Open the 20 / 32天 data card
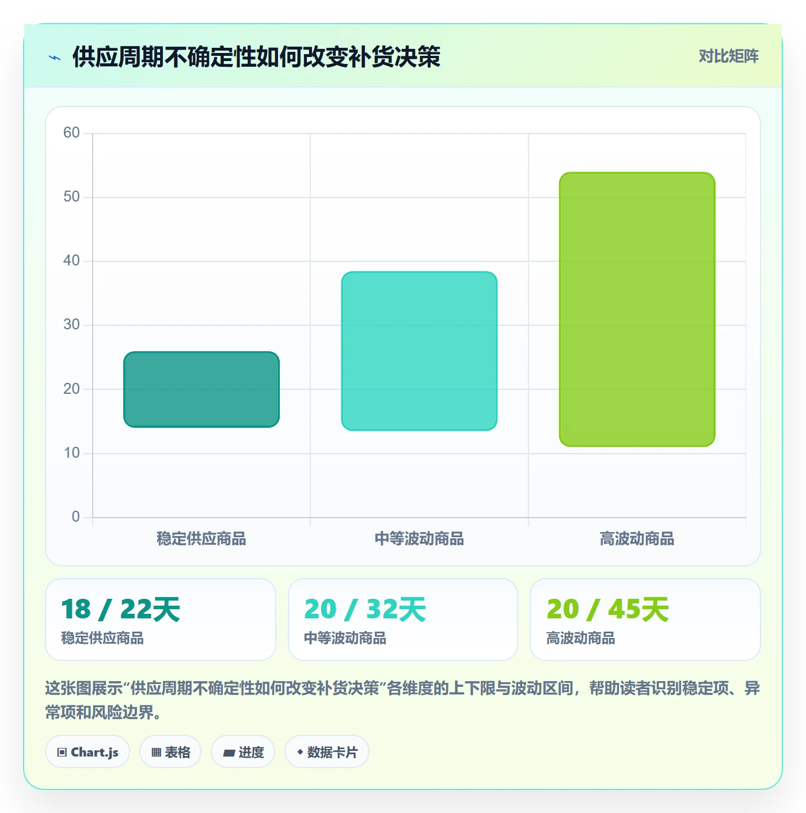Viewport: 806px width, 813px height. click(403, 620)
